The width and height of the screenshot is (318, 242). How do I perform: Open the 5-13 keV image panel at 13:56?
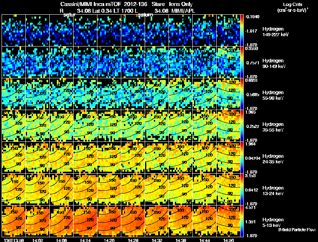tap(14, 221)
